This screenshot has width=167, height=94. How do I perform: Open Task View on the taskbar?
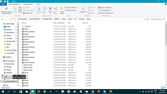(x=15, y=92)
